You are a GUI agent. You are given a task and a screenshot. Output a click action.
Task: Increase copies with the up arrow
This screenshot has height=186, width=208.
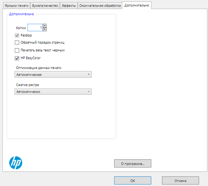click(45, 26)
